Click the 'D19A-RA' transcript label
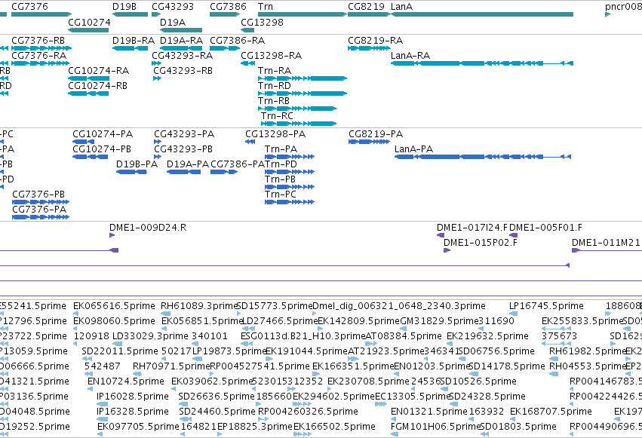This screenshot has width=642, height=438. click(181, 41)
